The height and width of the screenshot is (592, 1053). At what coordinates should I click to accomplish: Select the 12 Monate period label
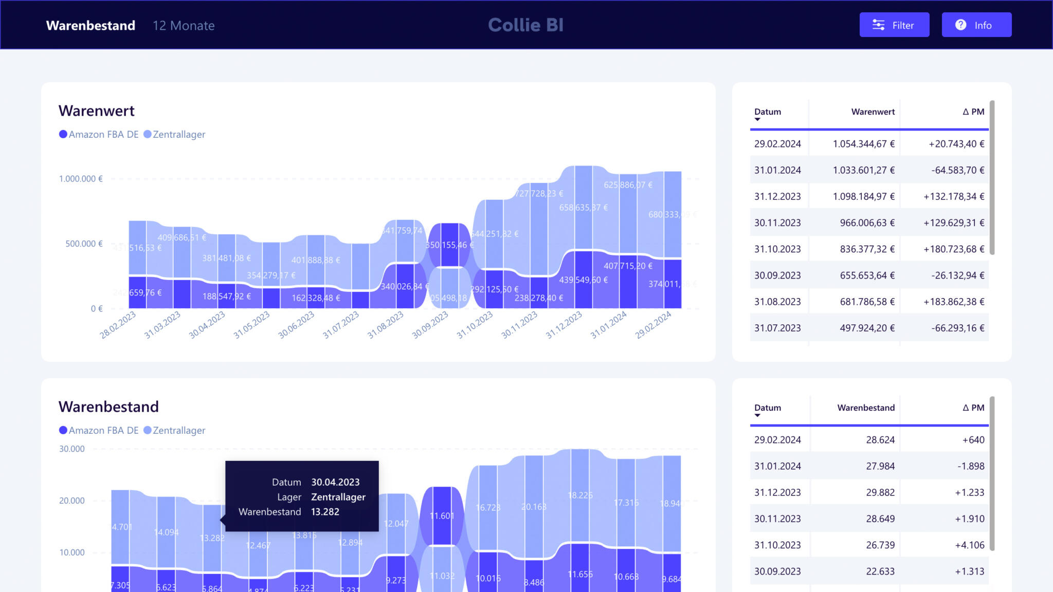coord(184,25)
